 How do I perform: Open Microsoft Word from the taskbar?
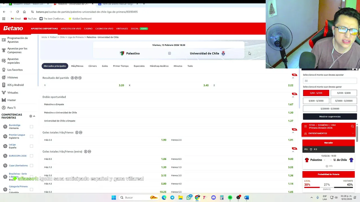(x=246, y=198)
